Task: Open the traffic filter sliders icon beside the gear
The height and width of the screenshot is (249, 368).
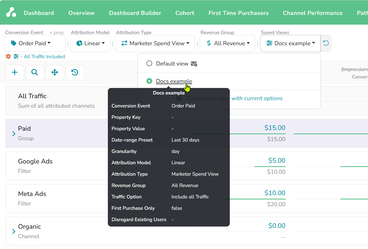Action: (16, 56)
